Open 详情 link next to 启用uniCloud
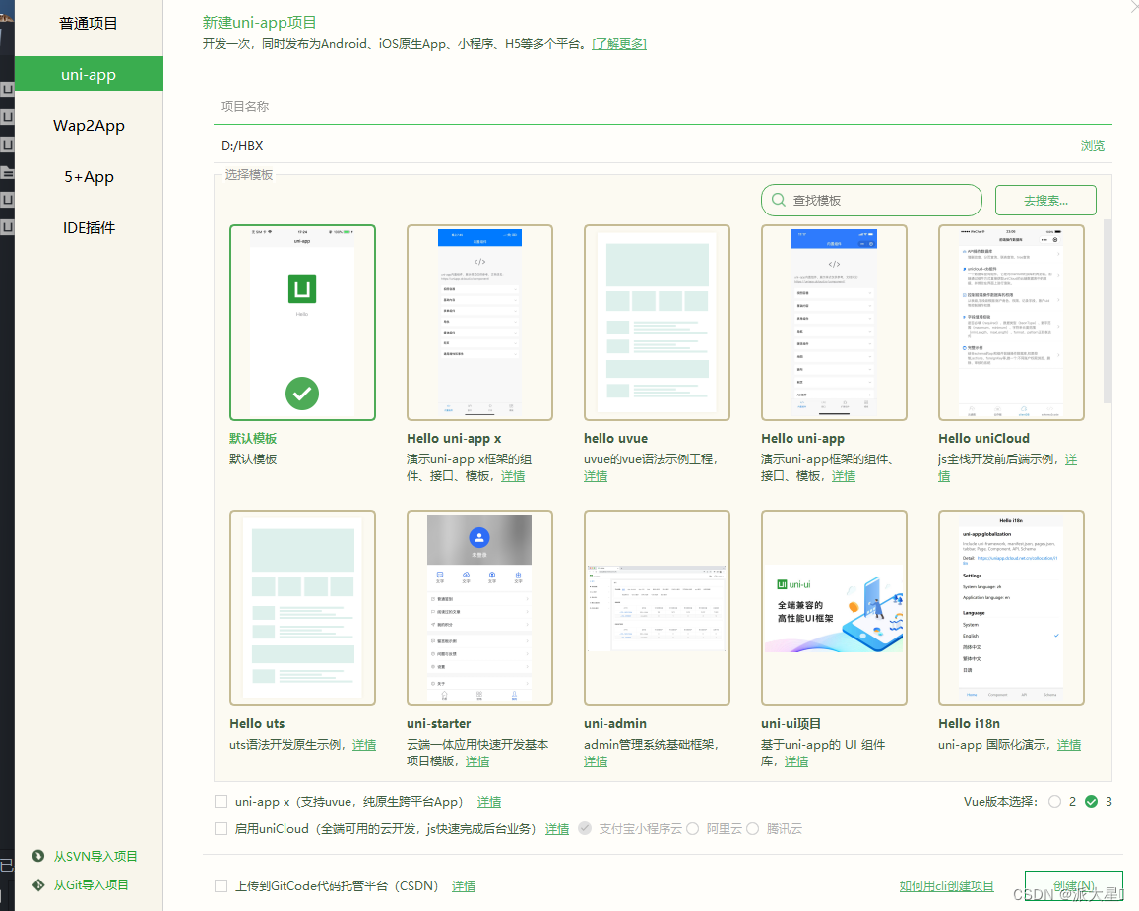Image resolution: width=1139 pixels, height=911 pixels. pyautogui.click(x=557, y=829)
